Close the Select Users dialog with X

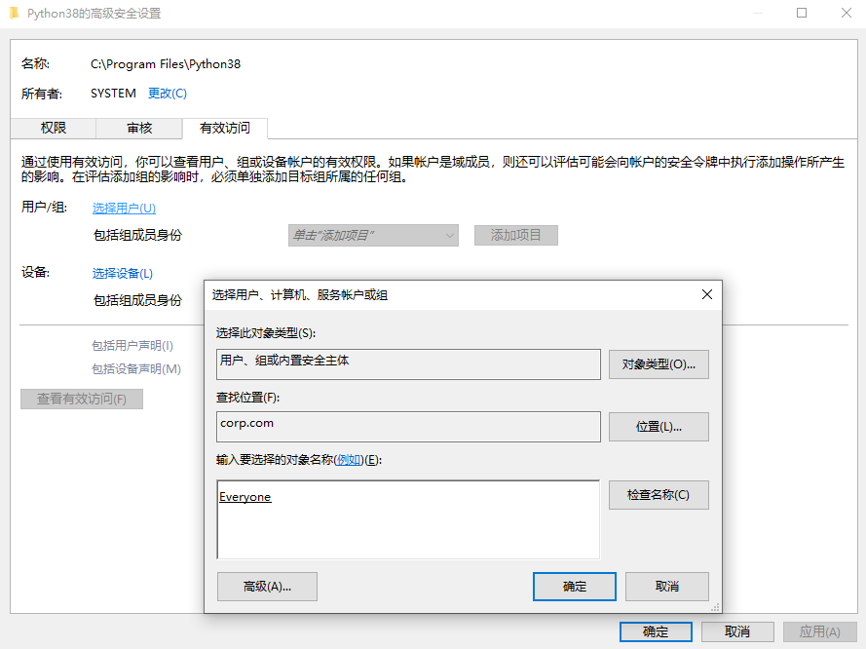point(707,294)
